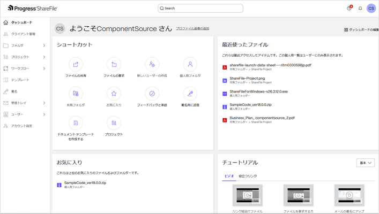Image resolution: width=379 pixels, height=214 pixels.
Task: Play the リンク経由でファイル tutorial video thumbnail
Action: point(248,195)
